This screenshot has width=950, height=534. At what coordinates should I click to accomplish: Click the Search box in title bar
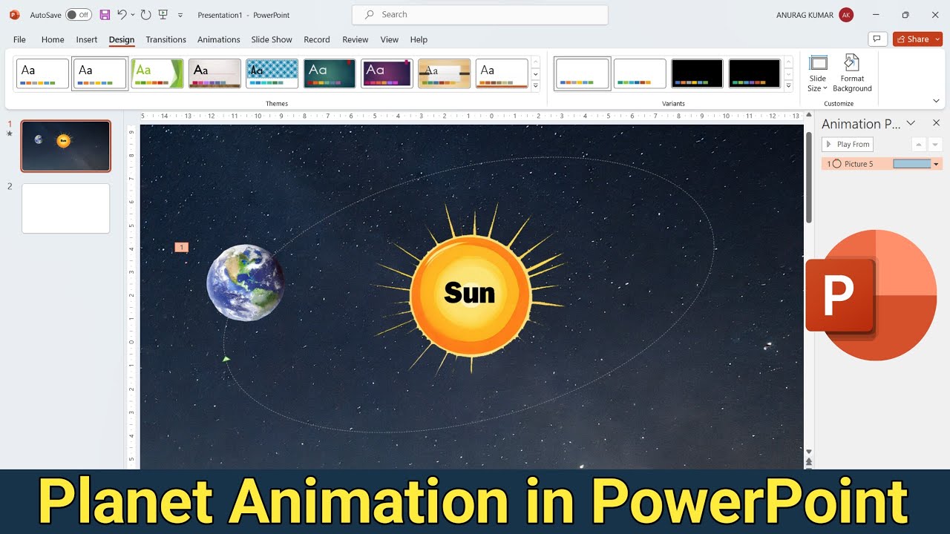[480, 15]
